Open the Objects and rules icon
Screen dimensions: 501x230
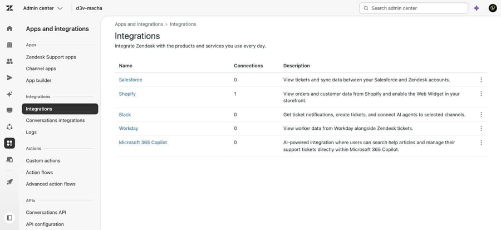coord(9,127)
